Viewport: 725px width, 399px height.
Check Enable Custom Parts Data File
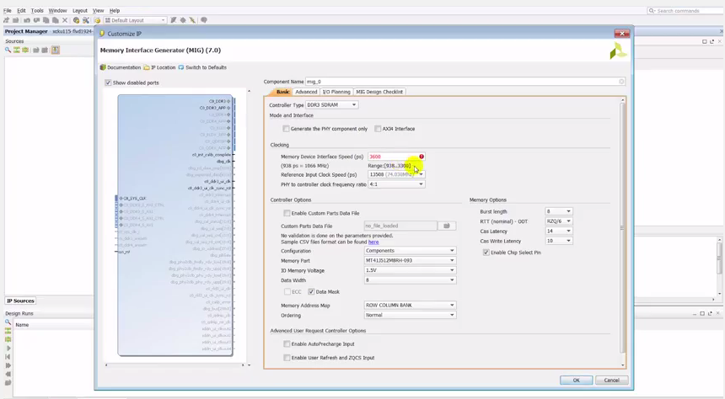(287, 213)
